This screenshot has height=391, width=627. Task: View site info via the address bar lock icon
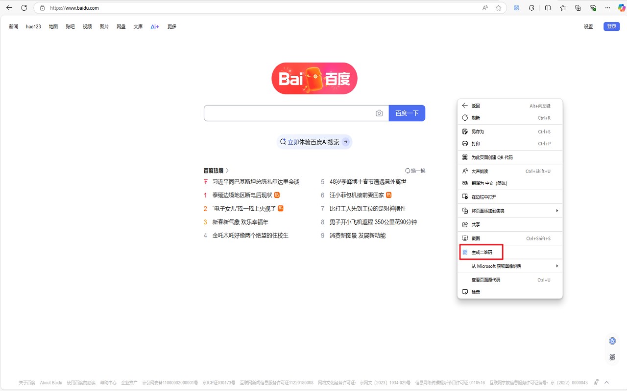[x=42, y=8]
